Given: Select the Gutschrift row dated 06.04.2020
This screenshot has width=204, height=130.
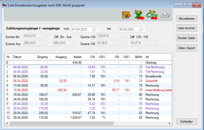Looking at the screenshot, I should [81, 80].
